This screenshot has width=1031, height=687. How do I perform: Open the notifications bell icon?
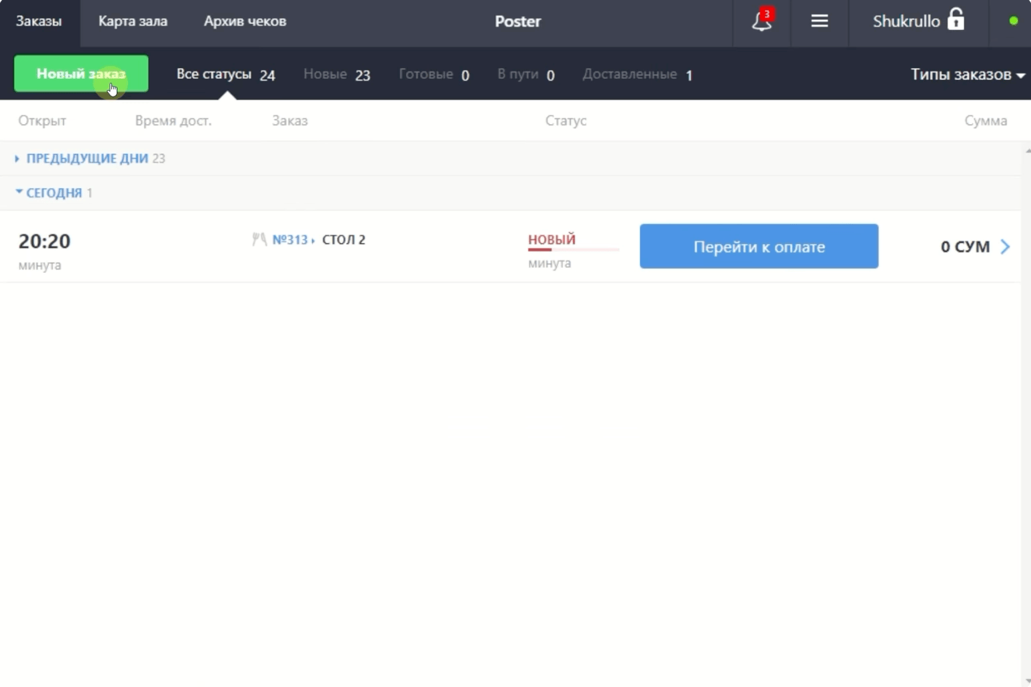tap(762, 21)
